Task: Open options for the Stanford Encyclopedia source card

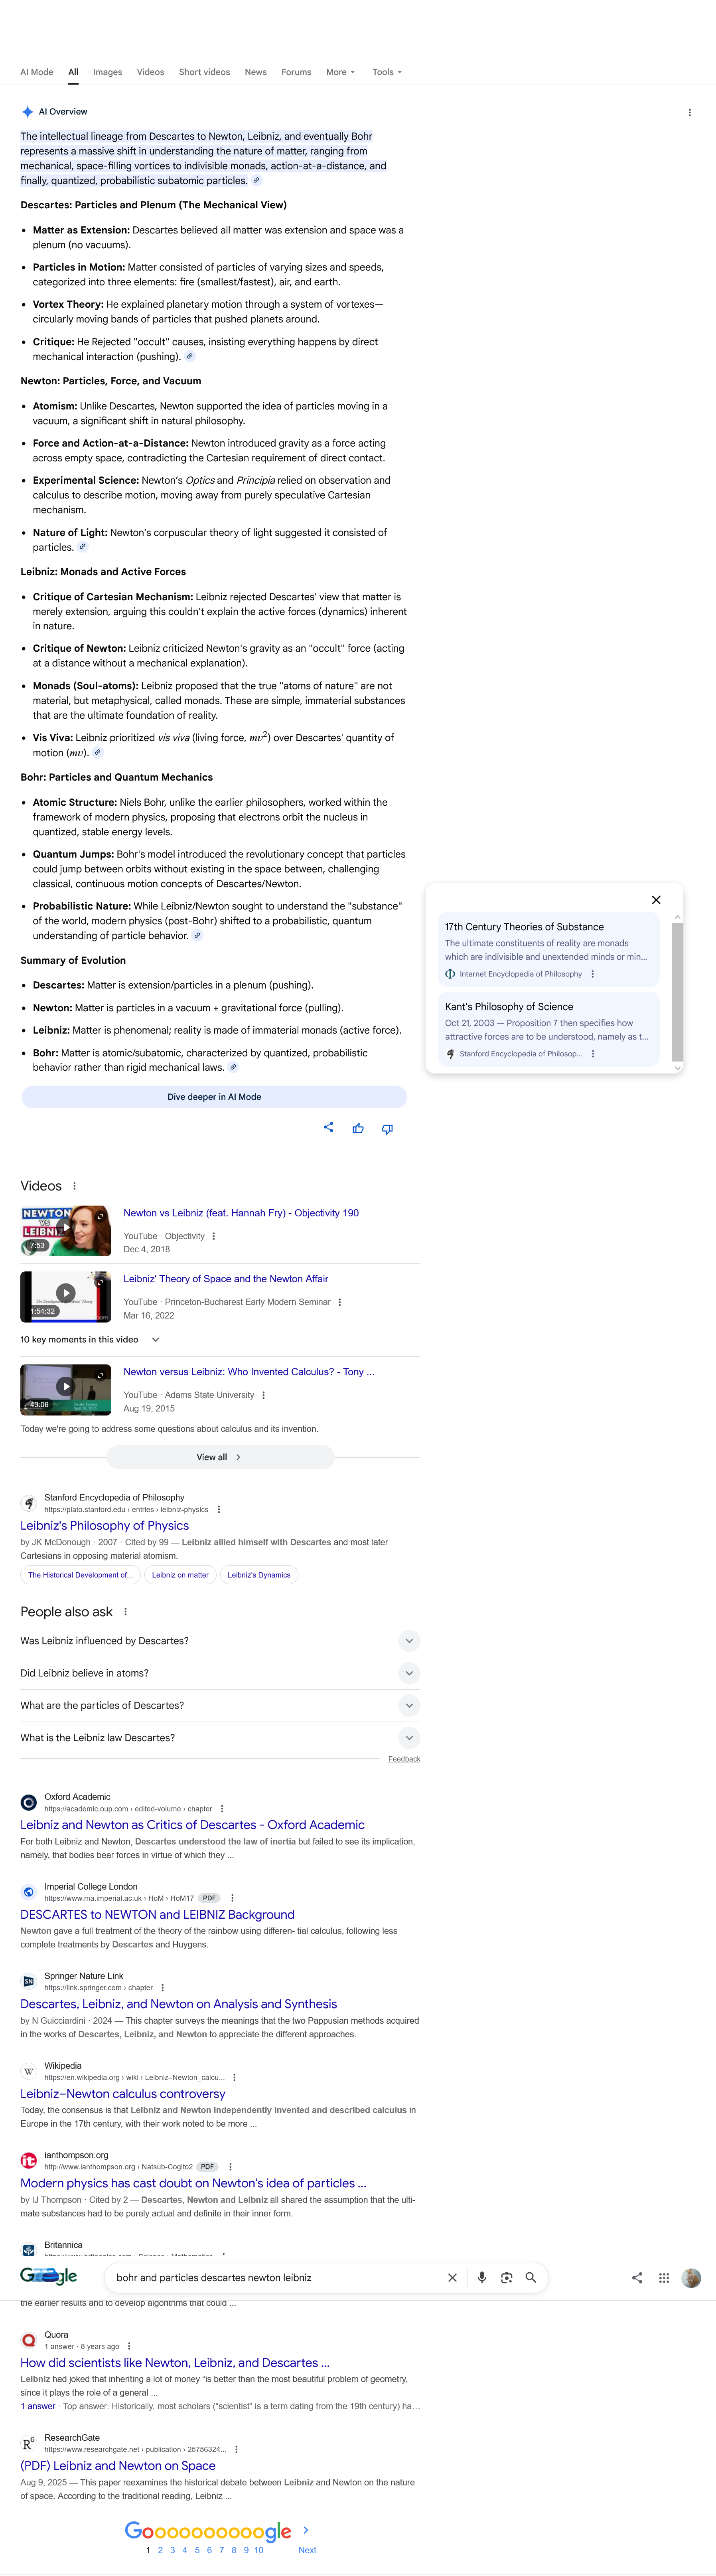Action: [593, 1054]
